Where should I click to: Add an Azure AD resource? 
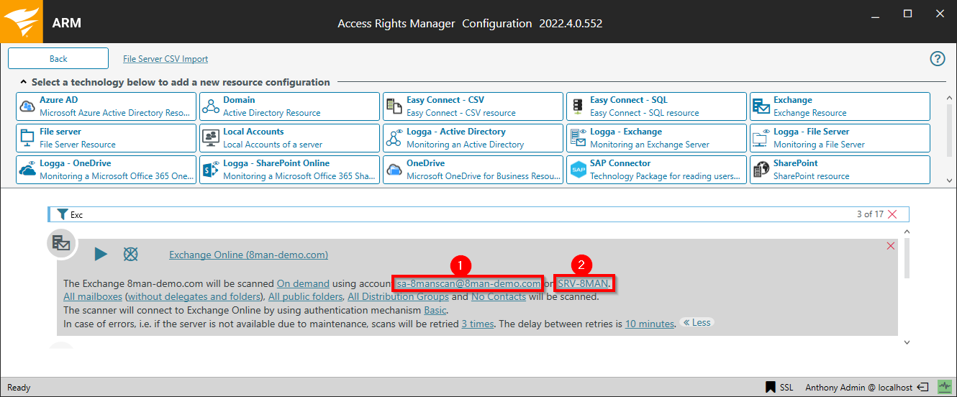(106, 106)
